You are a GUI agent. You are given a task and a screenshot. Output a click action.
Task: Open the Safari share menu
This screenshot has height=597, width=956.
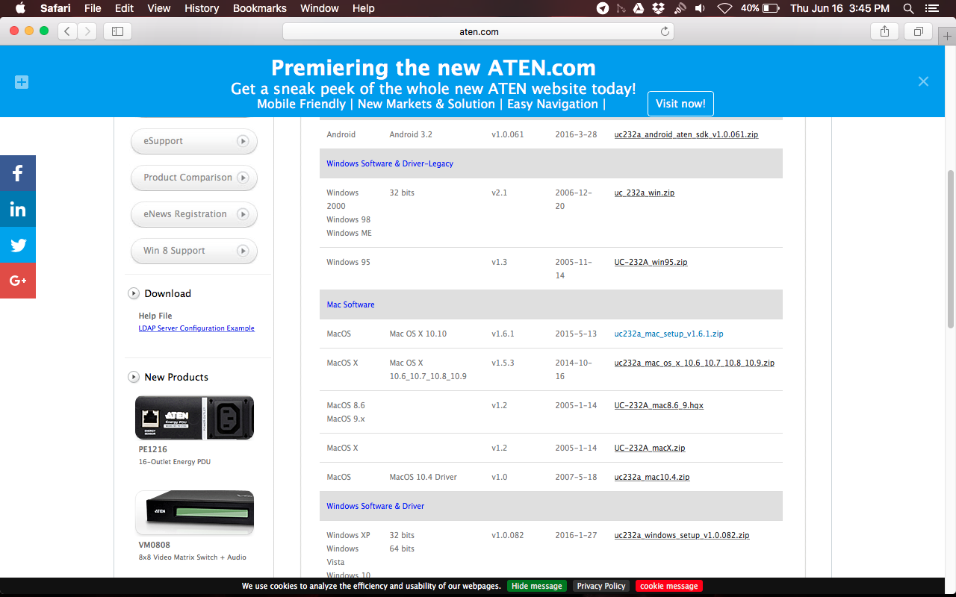coord(884,31)
